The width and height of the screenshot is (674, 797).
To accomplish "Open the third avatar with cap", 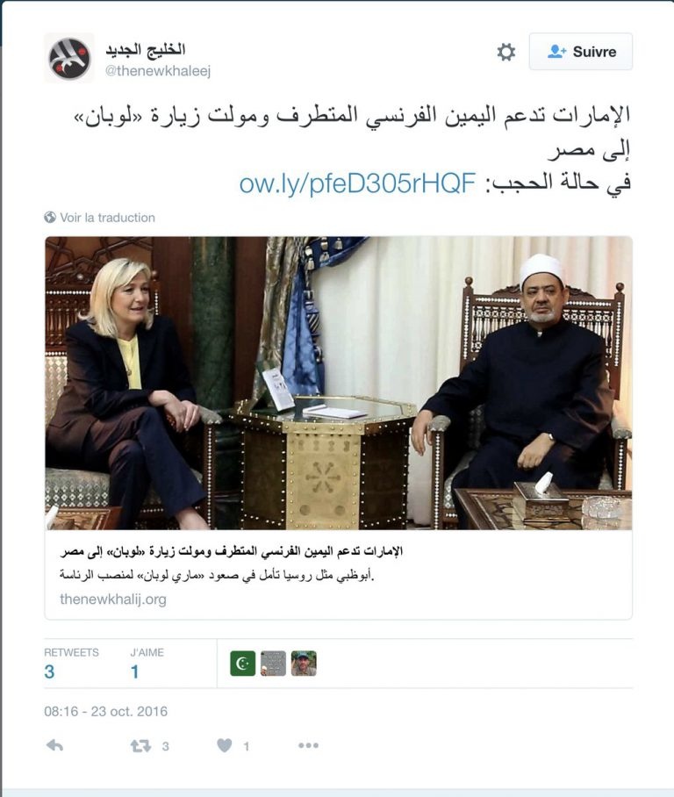I will click(304, 664).
